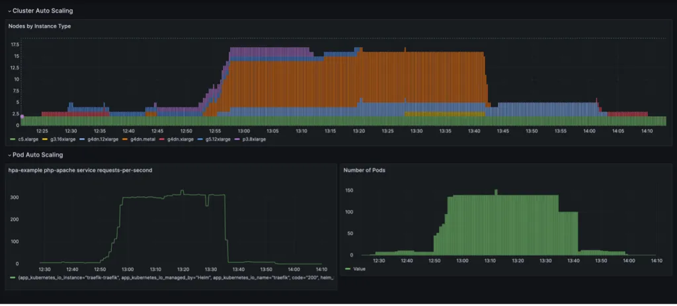The image size is (677, 306).
Task: Toggle the g4dn.xlarge legend label
Action: tap(181, 139)
